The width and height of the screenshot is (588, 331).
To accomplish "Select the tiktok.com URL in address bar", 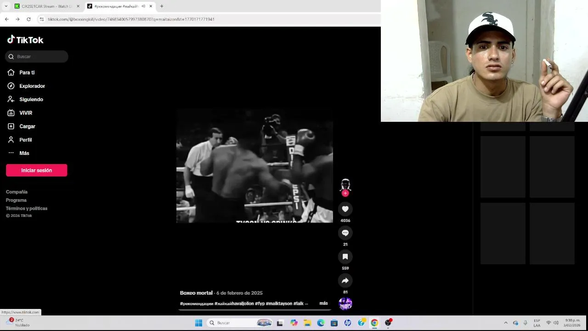I will (x=131, y=19).
